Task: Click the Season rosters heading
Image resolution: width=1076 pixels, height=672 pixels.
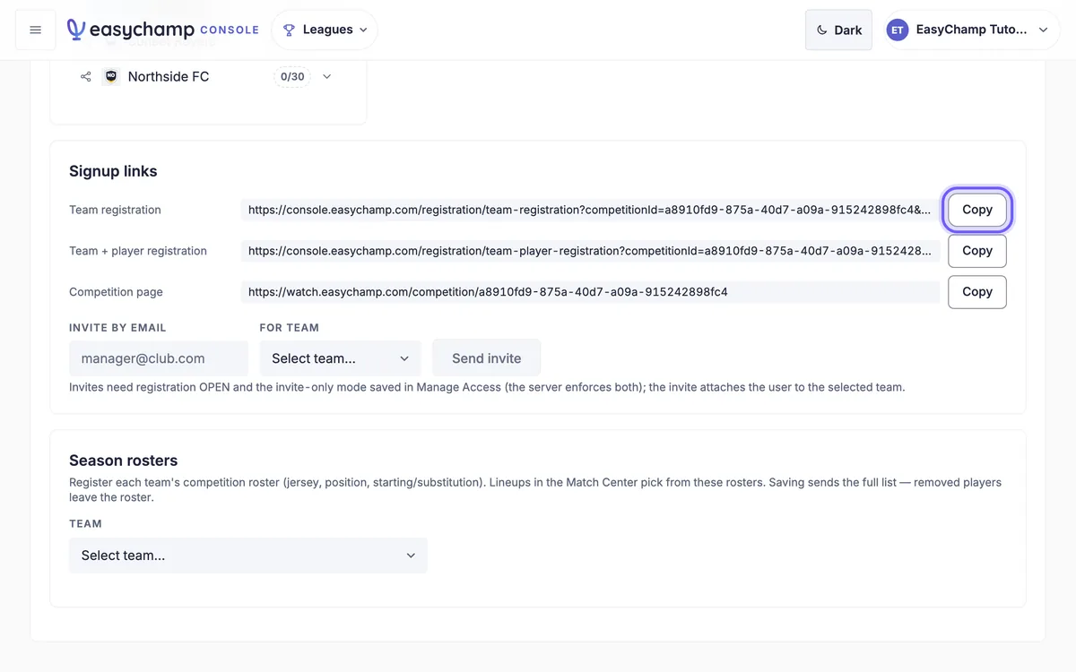Action: pos(124,461)
